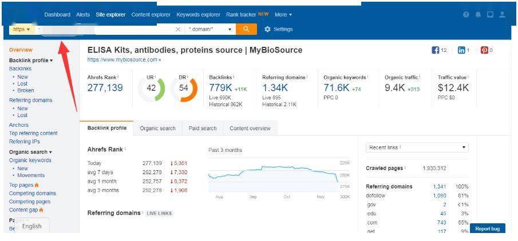Expand the mybiosource.com URL dropdown arrow
518x241 pixels.
point(160,61)
